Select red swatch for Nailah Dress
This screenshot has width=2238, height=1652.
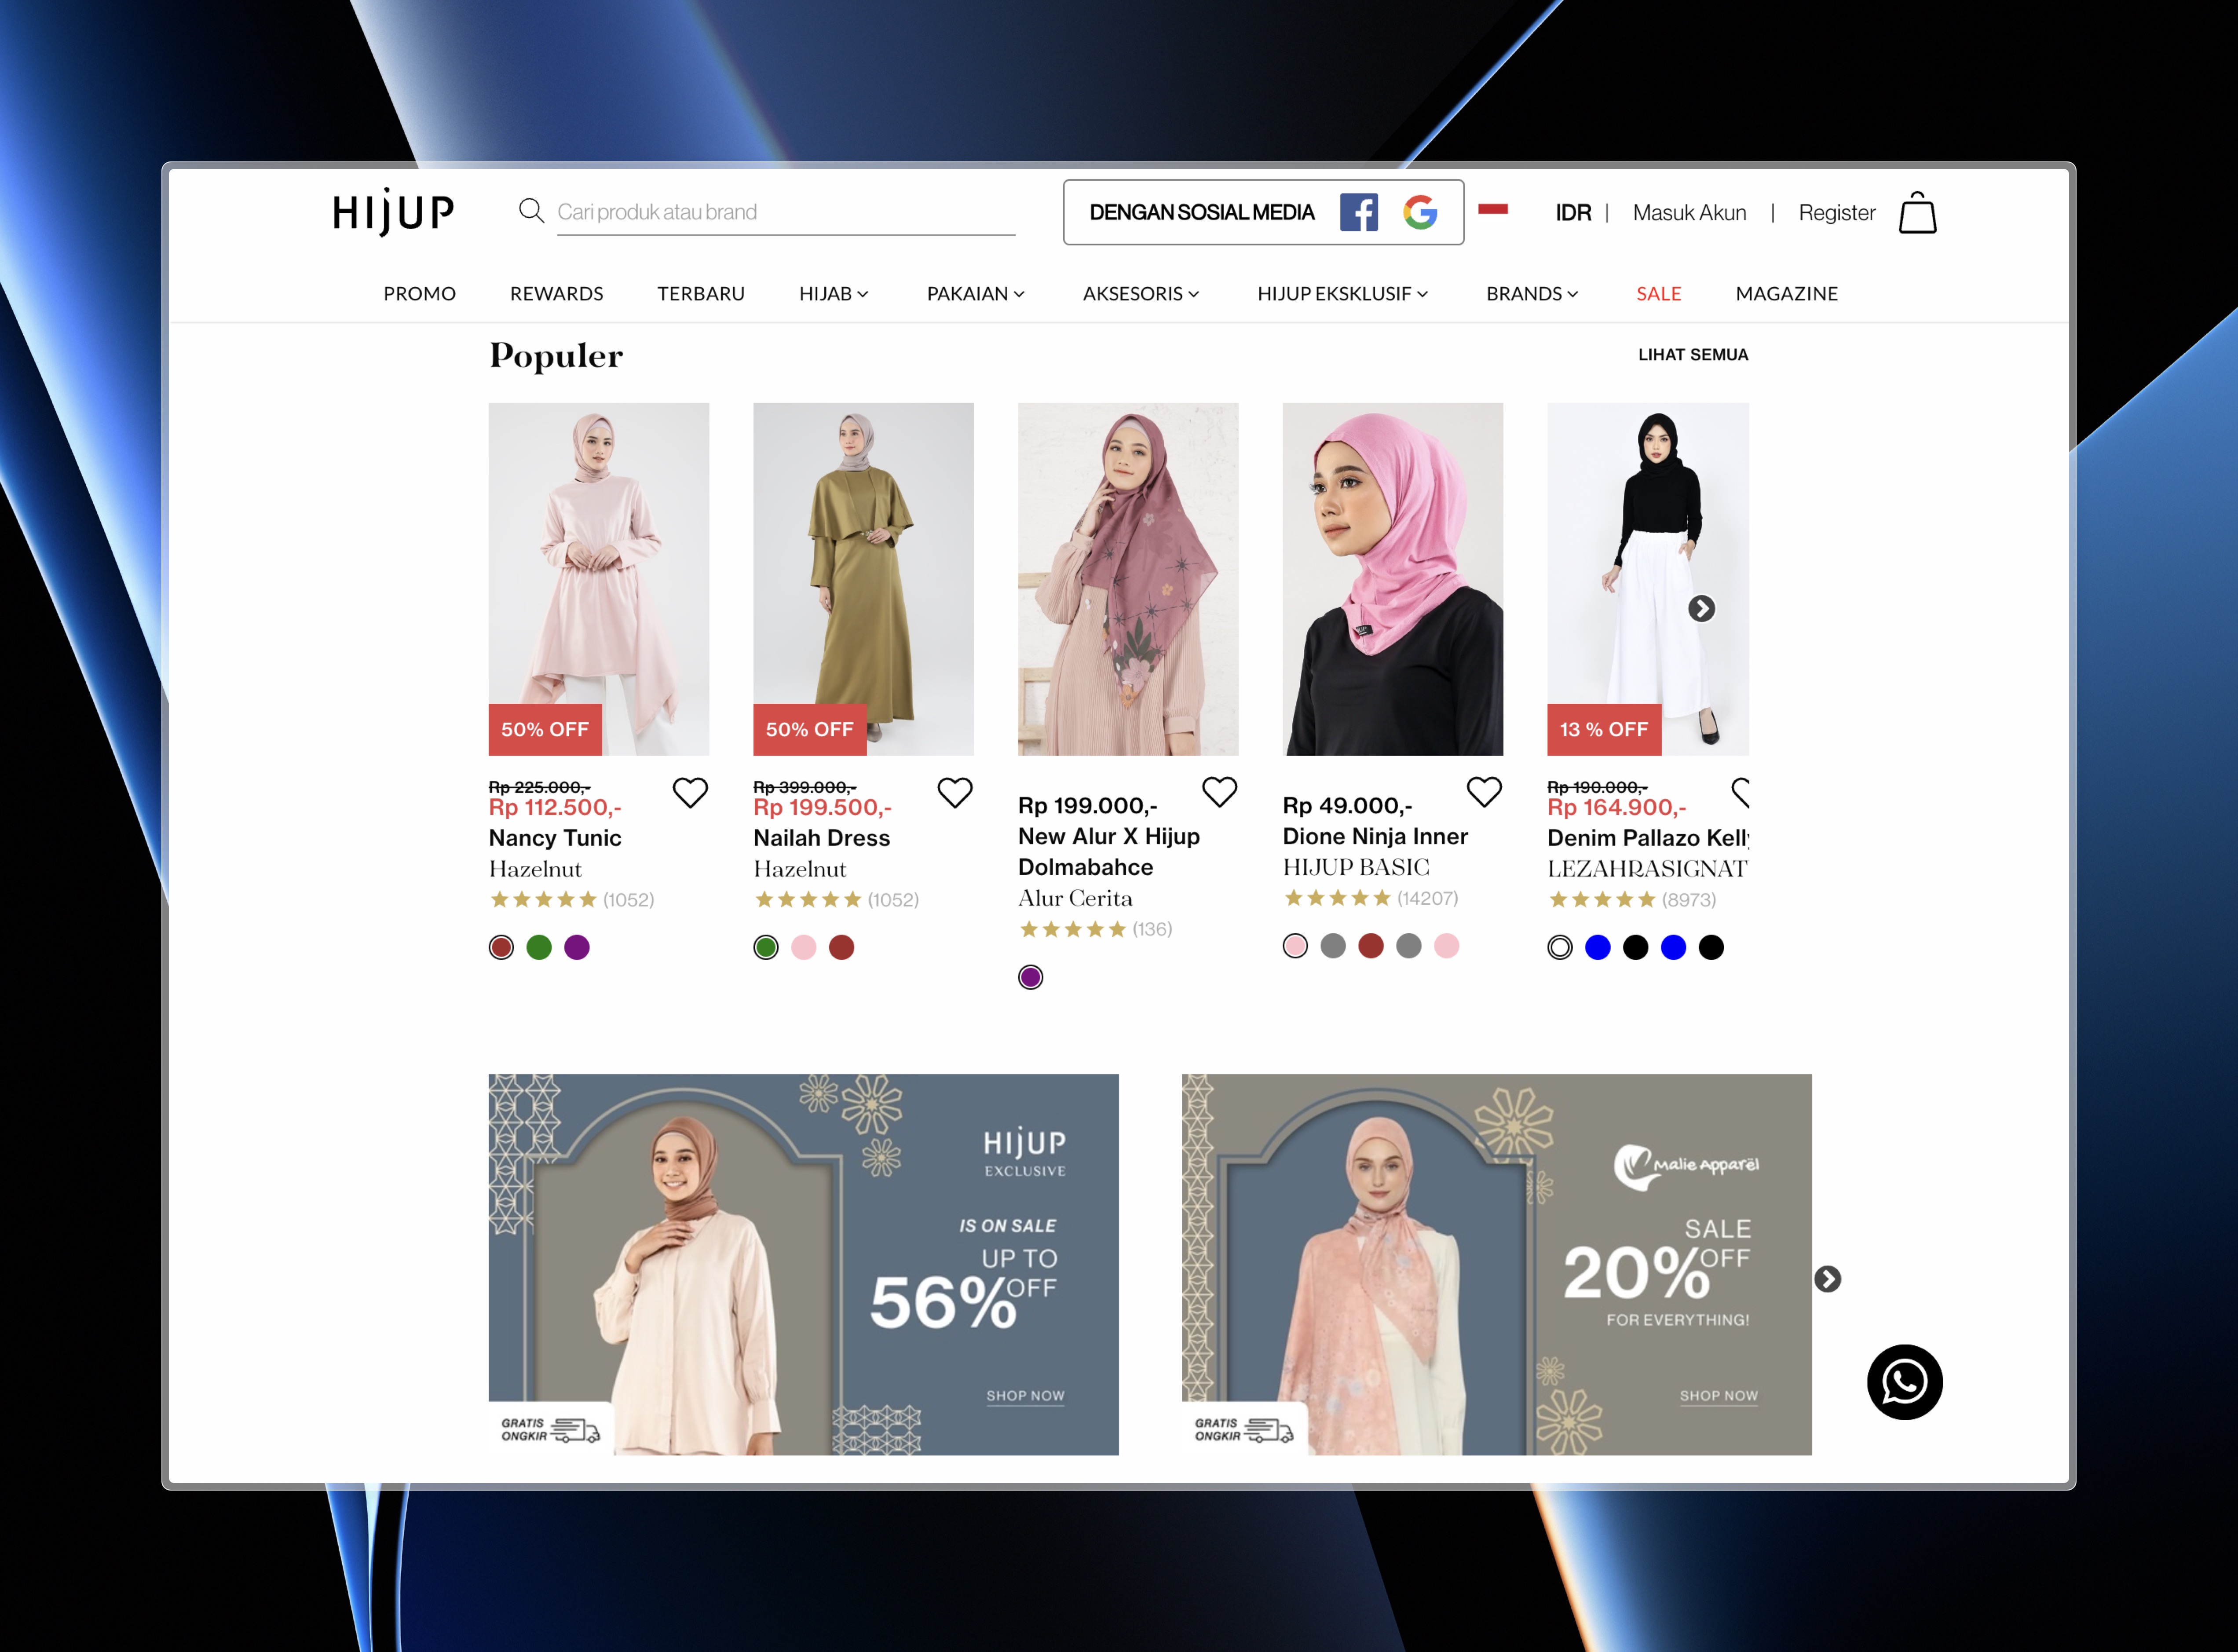tap(842, 947)
